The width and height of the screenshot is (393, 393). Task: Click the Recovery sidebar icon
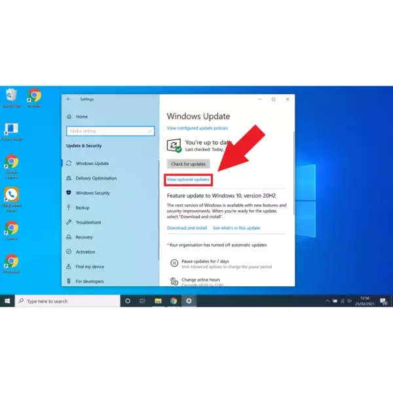click(x=69, y=237)
